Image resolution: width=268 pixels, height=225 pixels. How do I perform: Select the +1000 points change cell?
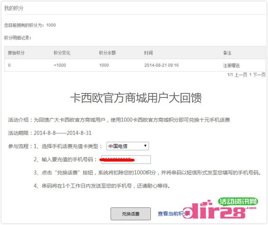tap(60, 65)
